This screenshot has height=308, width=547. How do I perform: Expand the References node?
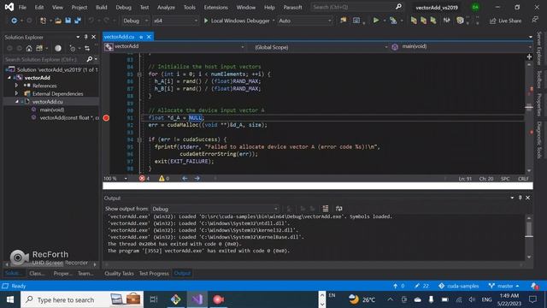[16, 86]
